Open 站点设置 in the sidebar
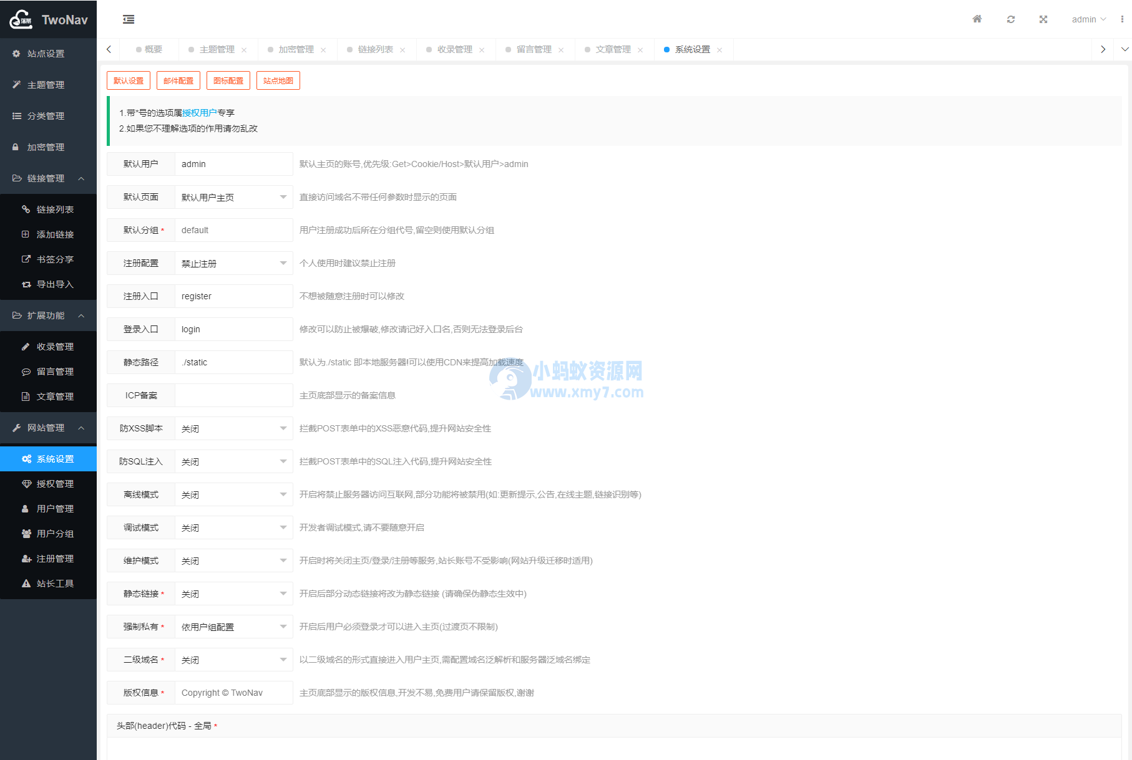Screen dimensions: 1132x760 tap(48, 54)
